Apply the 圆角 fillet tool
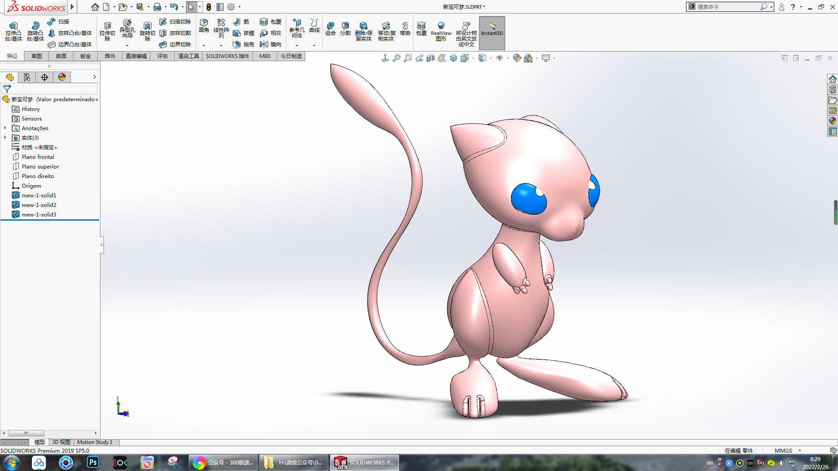The width and height of the screenshot is (838, 471). [x=204, y=26]
